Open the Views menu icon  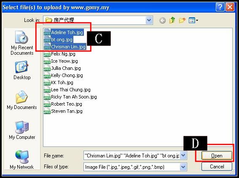[193, 20]
